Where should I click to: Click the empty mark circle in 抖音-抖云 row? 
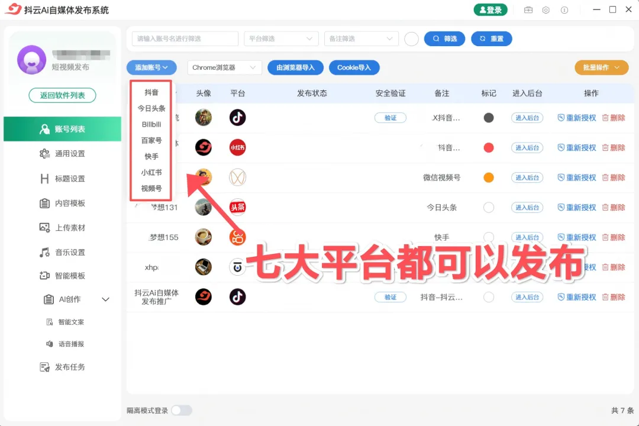pyautogui.click(x=489, y=297)
